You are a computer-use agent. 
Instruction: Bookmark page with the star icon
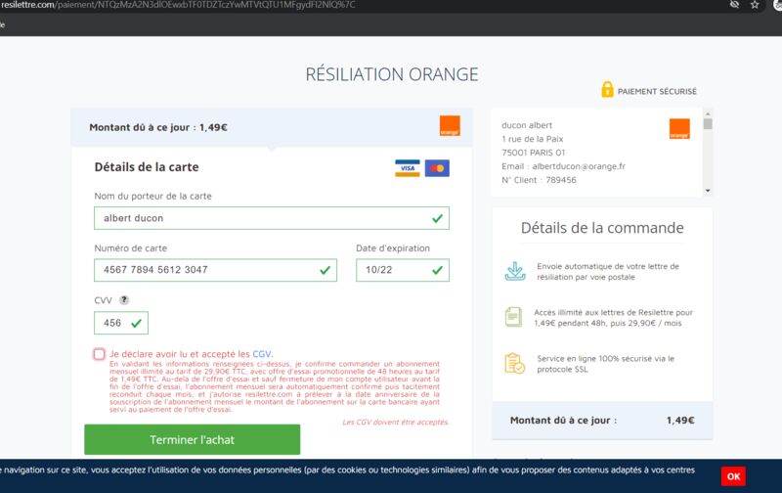pyautogui.click(x=755, y=5)
